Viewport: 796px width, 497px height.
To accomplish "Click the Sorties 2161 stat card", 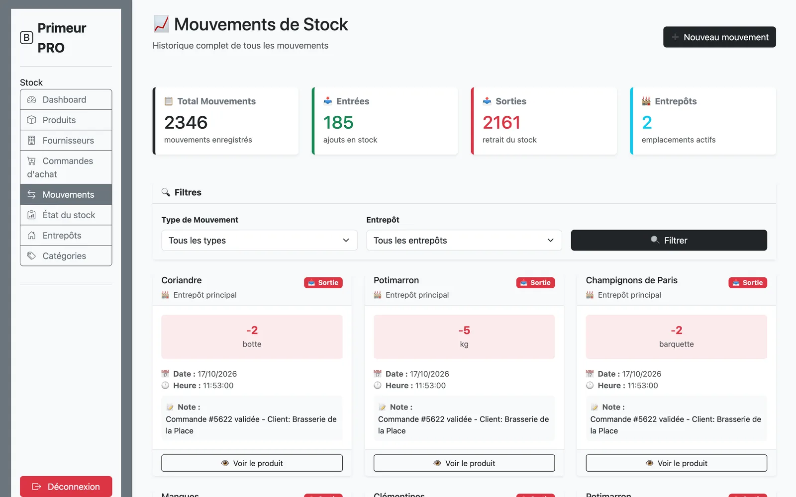I will click(544, 121).
